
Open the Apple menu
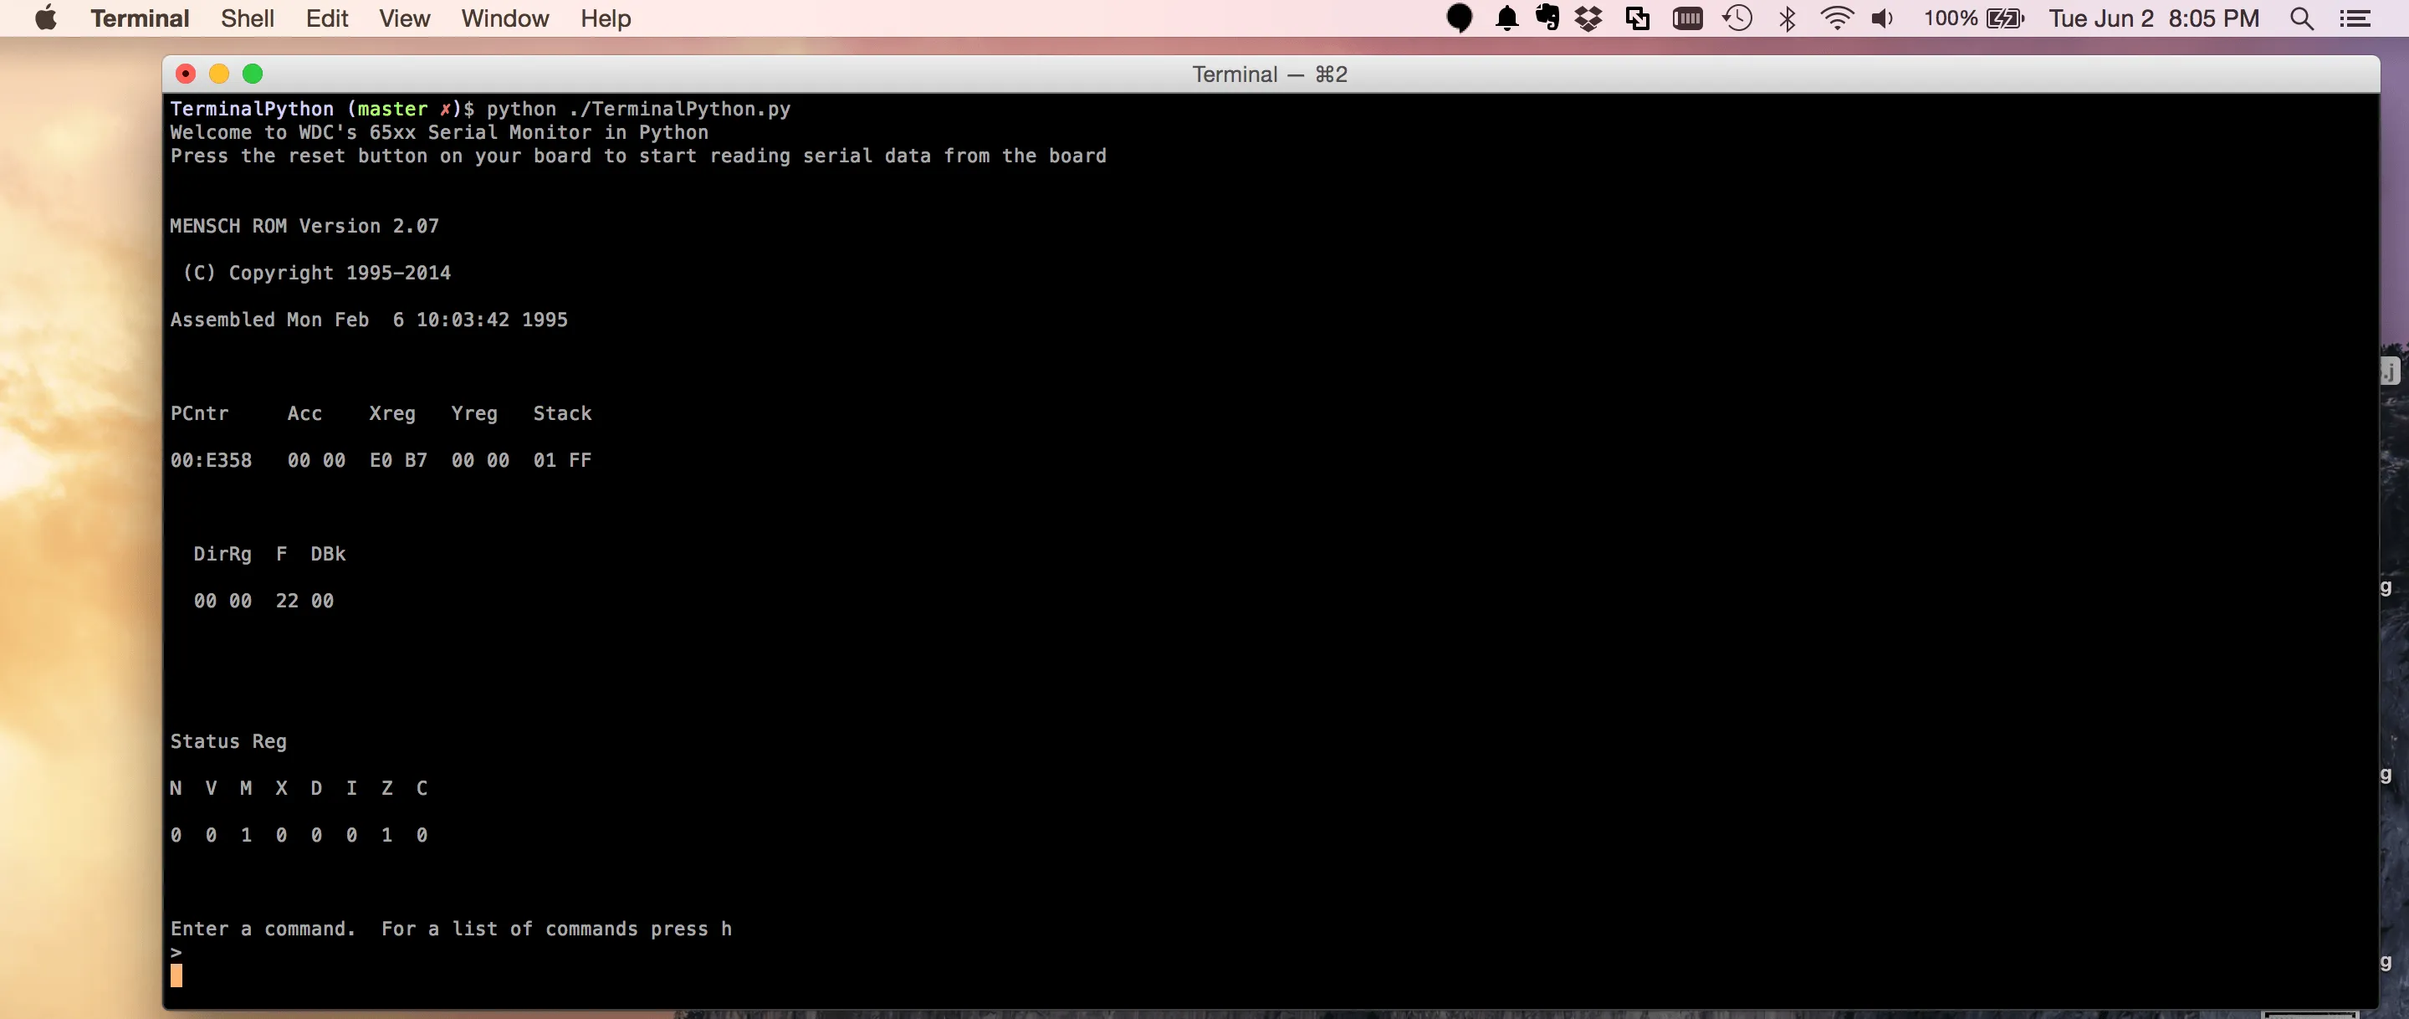click(x=46, y=18)
